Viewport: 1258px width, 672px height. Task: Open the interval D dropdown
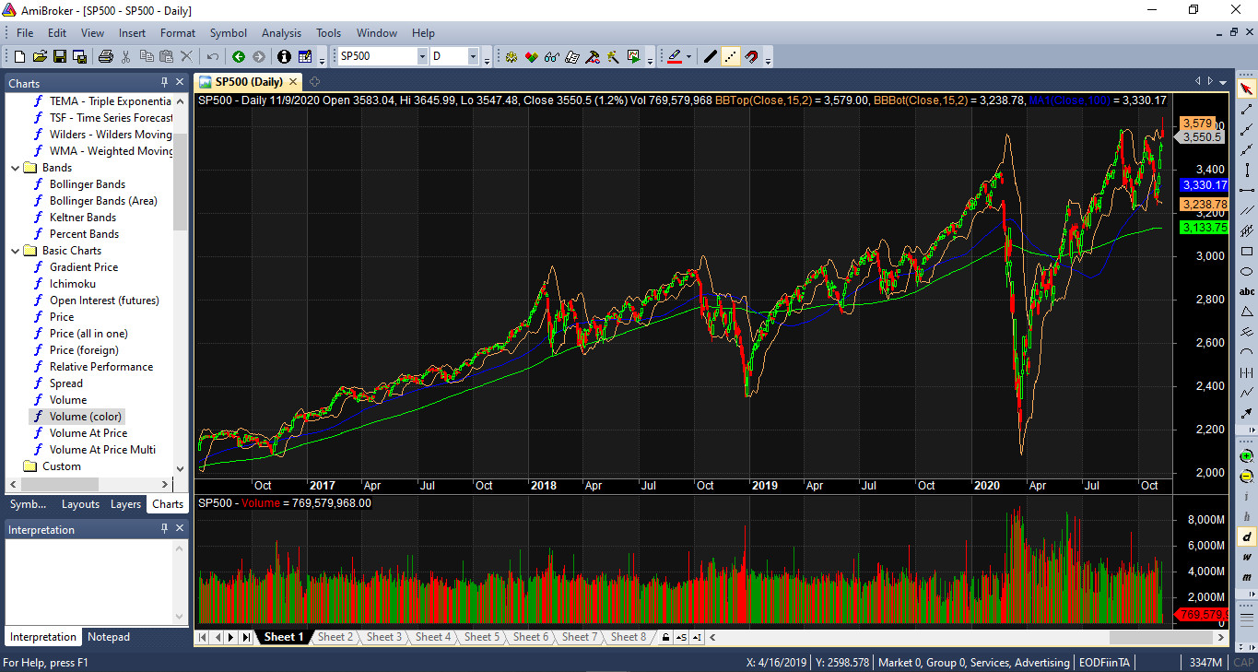(x=473, y=57)
